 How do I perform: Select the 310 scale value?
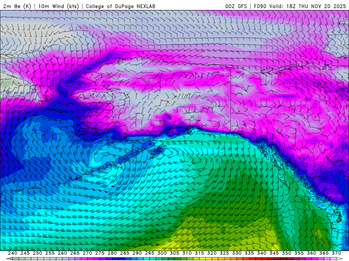(187, 253)
